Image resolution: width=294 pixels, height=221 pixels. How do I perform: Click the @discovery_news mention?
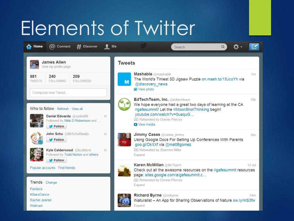(151, 84)
